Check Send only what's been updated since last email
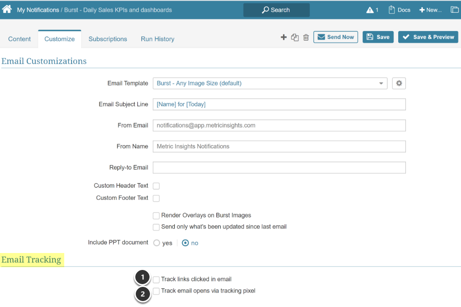The image size is (461, 307). click(156, 227)
